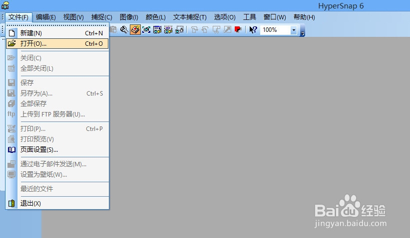410x238 pixels.
Task: Click the rotate right toolbar icon
Action: tap(194, 30)
